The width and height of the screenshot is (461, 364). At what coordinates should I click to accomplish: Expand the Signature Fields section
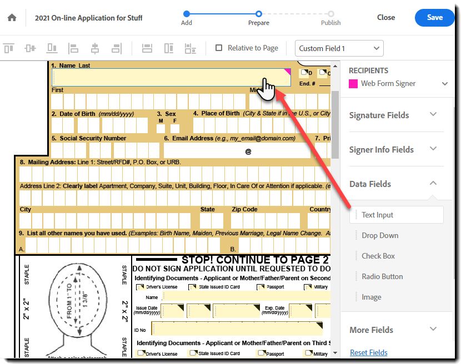click(433, 114)
